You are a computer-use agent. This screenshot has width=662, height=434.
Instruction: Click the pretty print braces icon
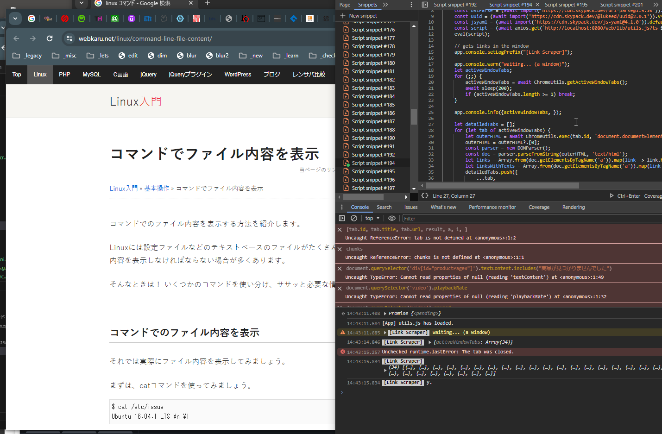tap(425, 196)
